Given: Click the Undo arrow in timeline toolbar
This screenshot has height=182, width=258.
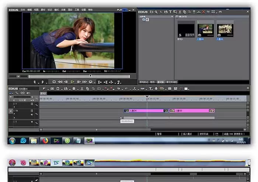Looking at the screenshot, I should (x=118, y=89).
